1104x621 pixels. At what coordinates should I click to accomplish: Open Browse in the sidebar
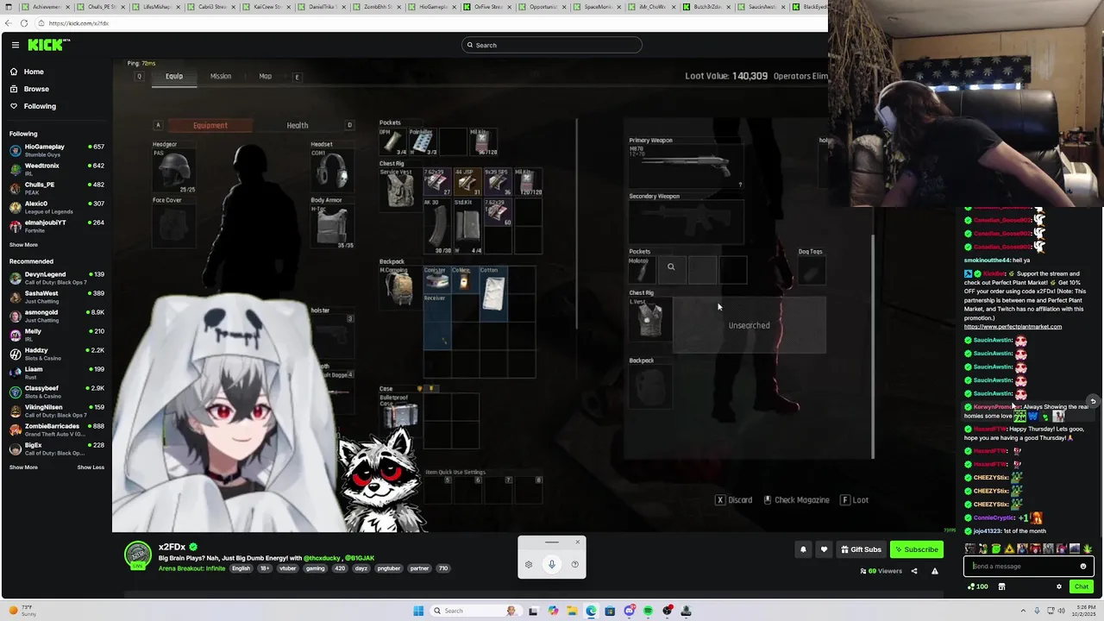pyautogui.click(x=36, y=89)
